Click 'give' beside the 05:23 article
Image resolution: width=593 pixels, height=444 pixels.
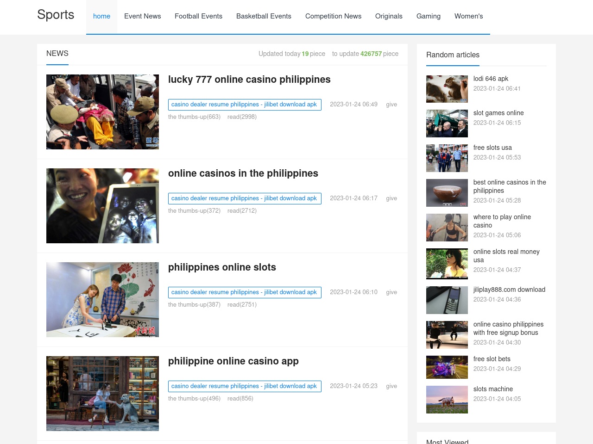tap(391, 386)
